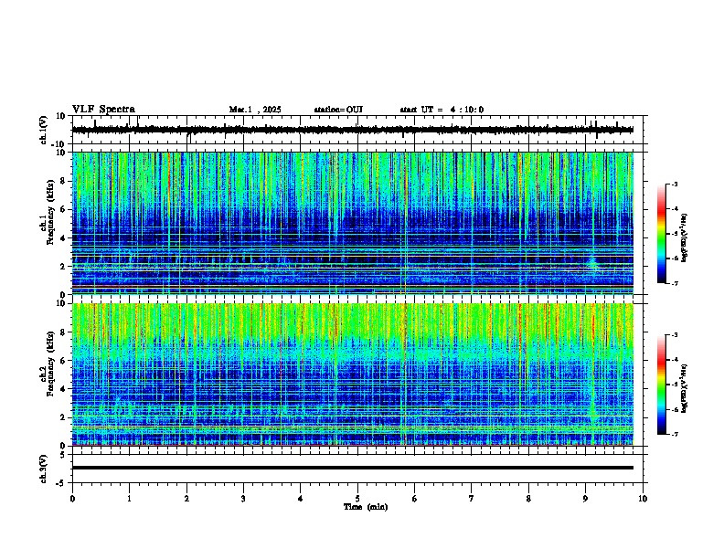Click the ch.1 colorbar PSD unit label

[x=685, y=238]
